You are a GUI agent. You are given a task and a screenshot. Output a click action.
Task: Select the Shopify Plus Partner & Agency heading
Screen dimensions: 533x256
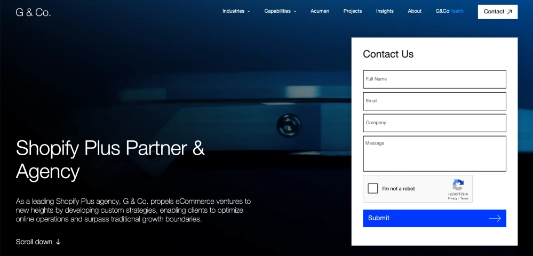(x=110, y=159)
